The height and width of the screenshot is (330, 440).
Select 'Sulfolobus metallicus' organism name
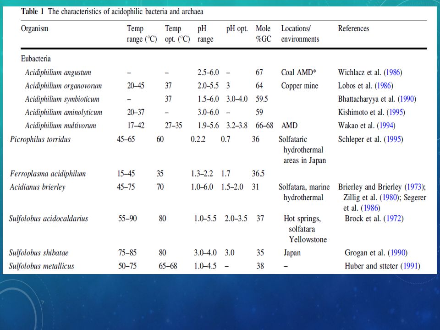(x=41, y=266)
